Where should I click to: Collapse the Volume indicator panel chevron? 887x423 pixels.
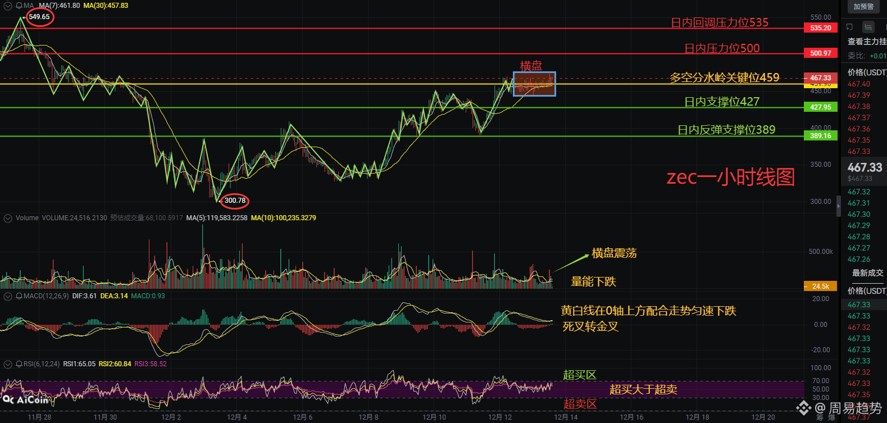[8, 219]
